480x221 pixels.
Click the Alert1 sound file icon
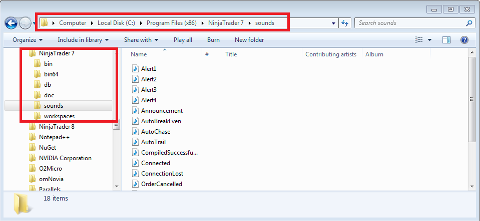[136, 68]
